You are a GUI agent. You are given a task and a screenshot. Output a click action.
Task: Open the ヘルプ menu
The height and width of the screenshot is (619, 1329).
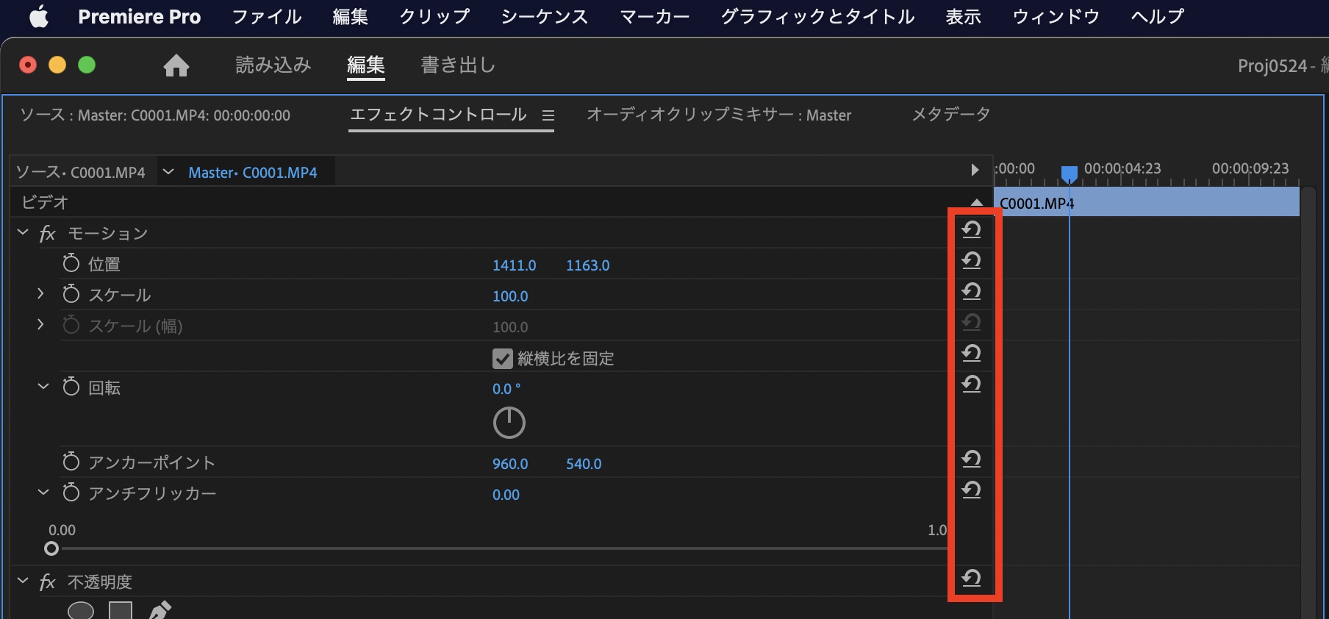(x=1158, y=17)
